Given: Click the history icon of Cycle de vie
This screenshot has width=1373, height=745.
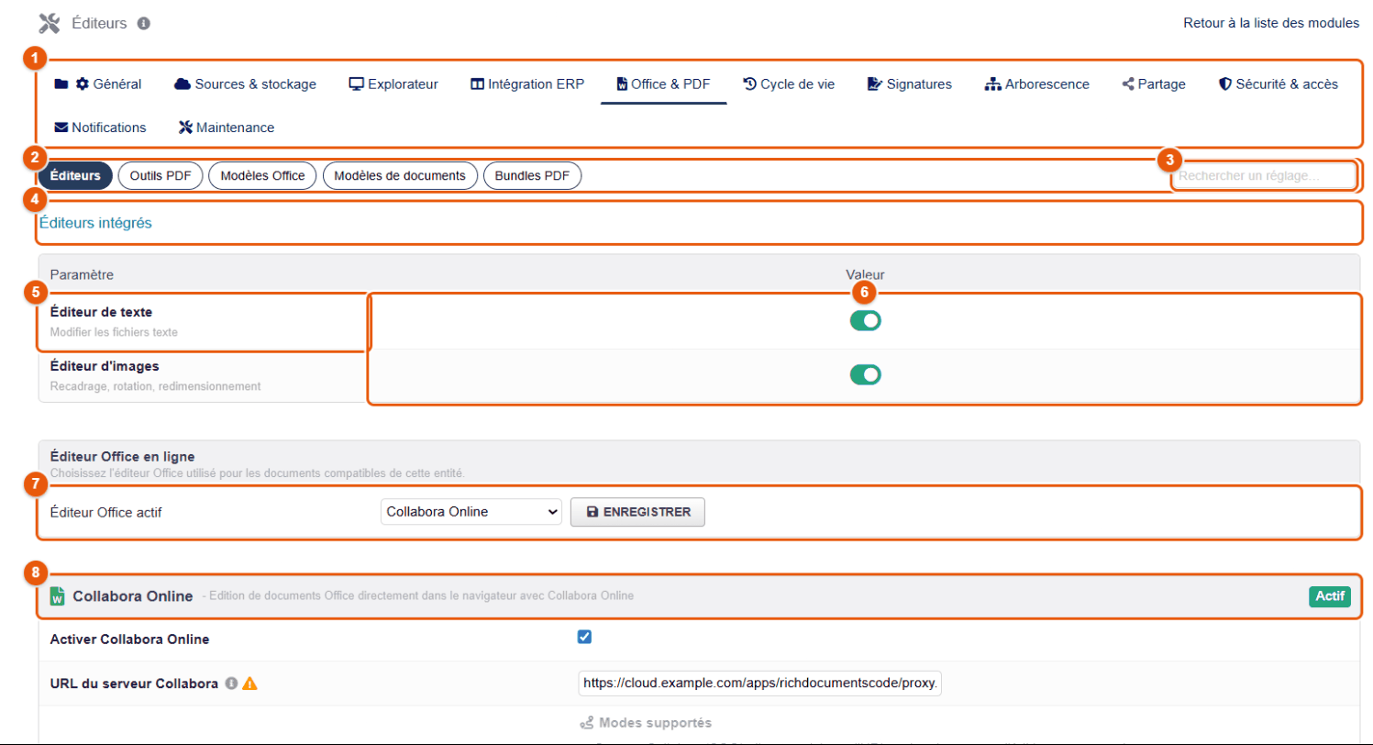Looking at the screenshot, I should [749, 84].
